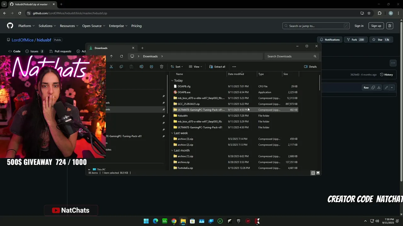Click the Raw button on GitHub
Image resolution: width=403 pixels, height=226 pixels.
[366, 88]
